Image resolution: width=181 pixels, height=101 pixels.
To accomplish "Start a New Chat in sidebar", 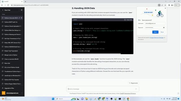I will (x=10, y=10).
